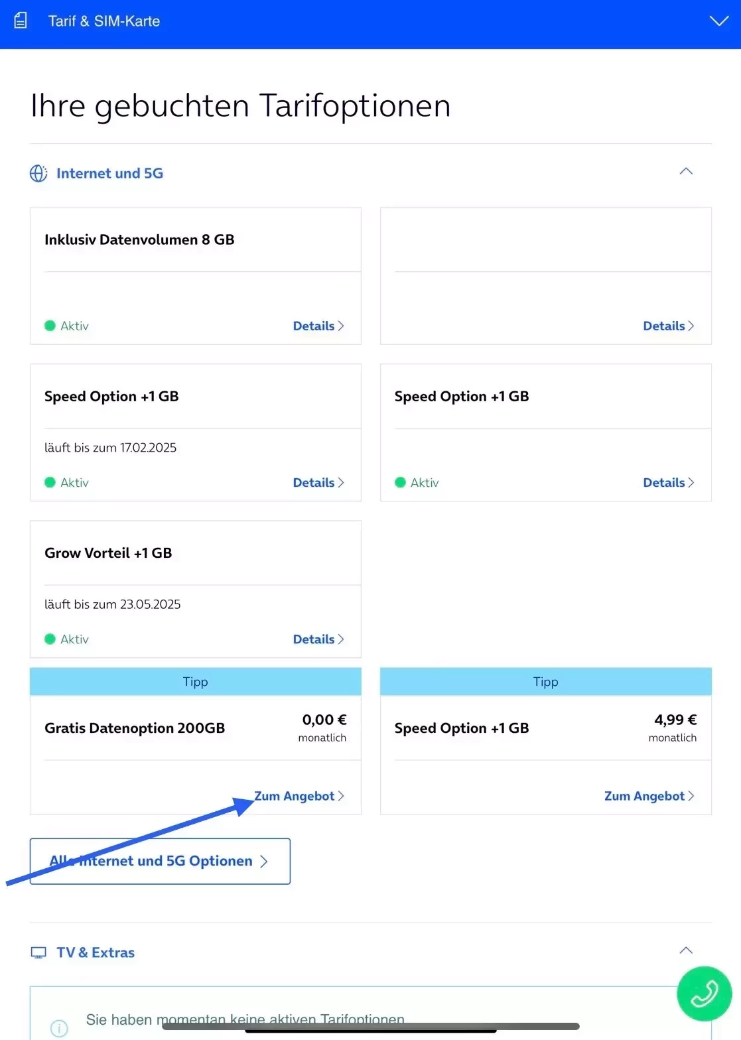This screenshot has width=741, height=1040.
Task: View Details for Speed Option expiring 17.02.2025
Action: 318,482
